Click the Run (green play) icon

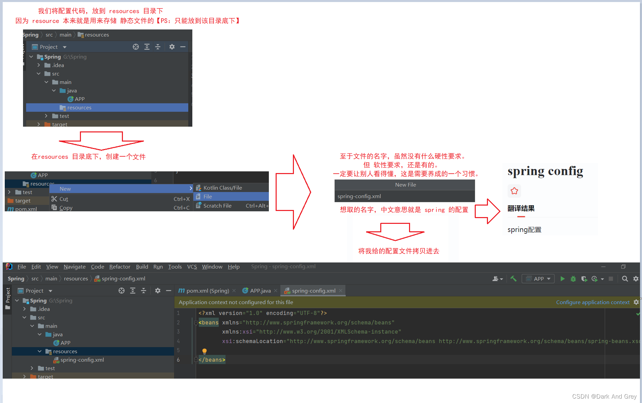(562, 279)
